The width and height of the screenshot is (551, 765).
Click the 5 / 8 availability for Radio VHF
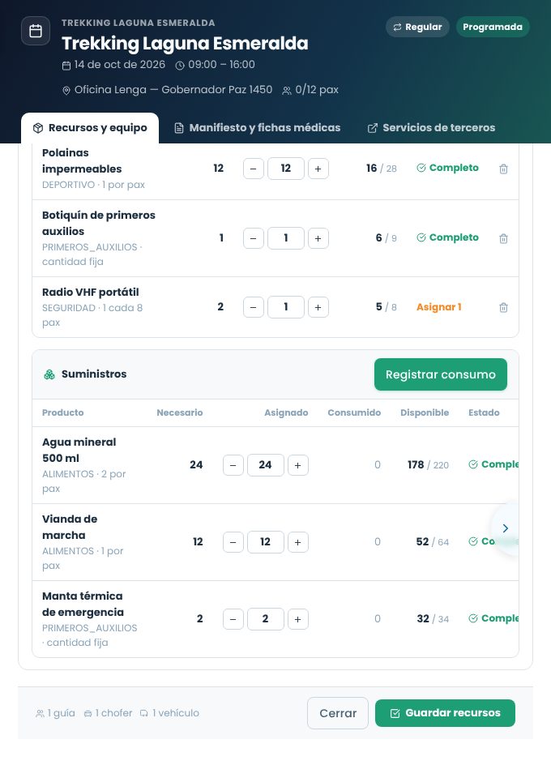pos(386,307)
